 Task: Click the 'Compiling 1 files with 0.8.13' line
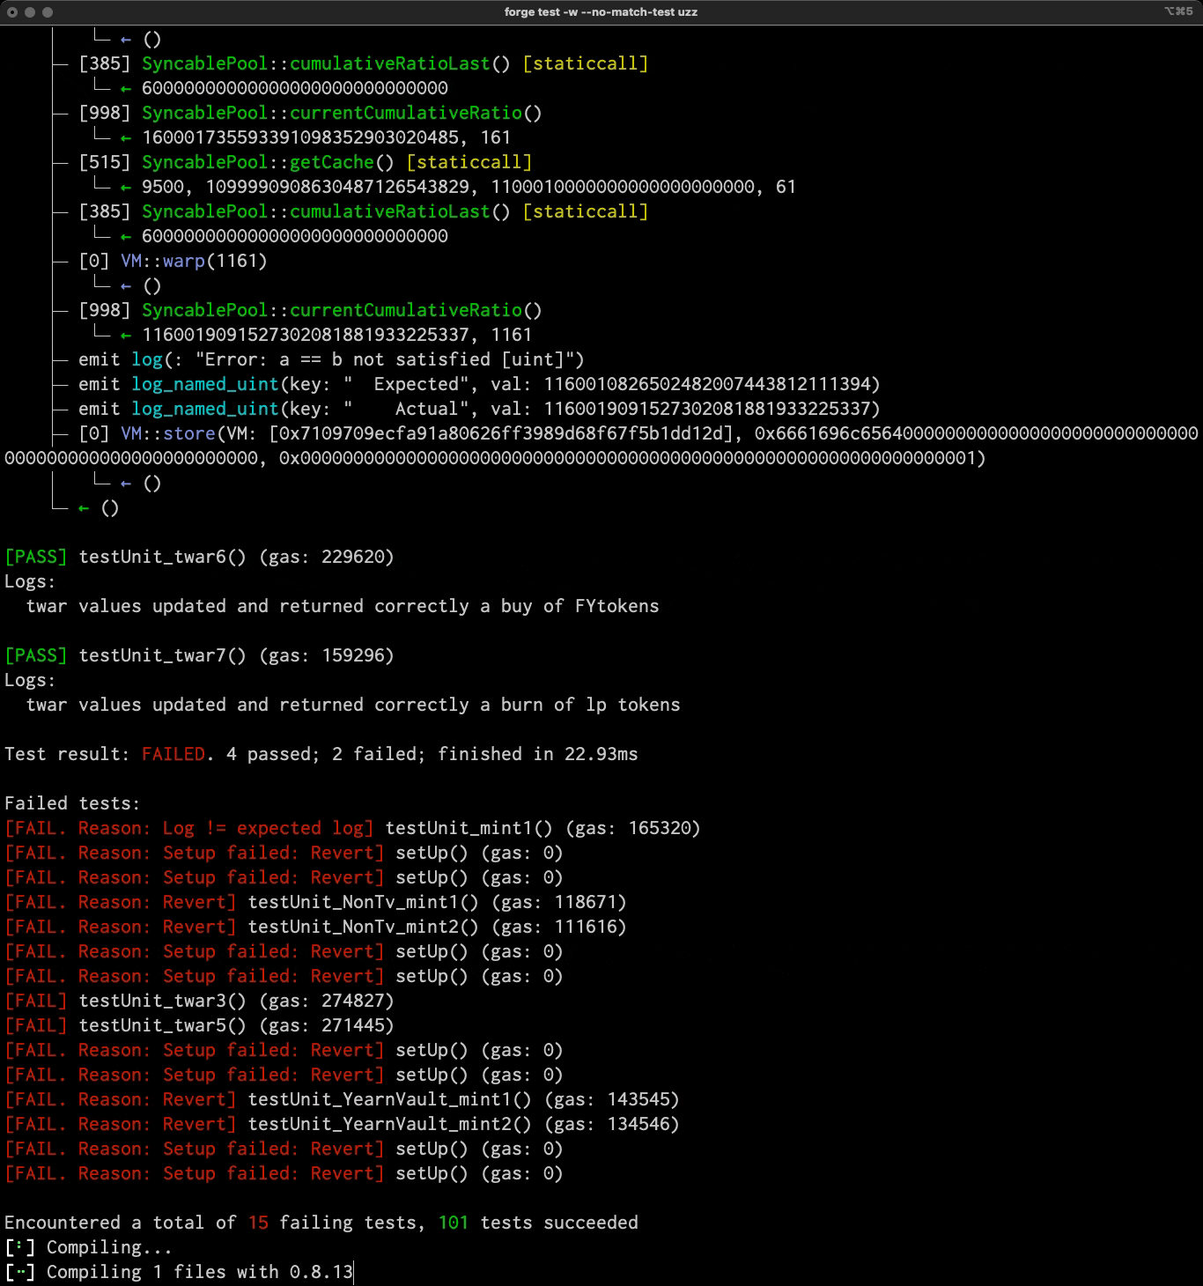click(179, 1272)
